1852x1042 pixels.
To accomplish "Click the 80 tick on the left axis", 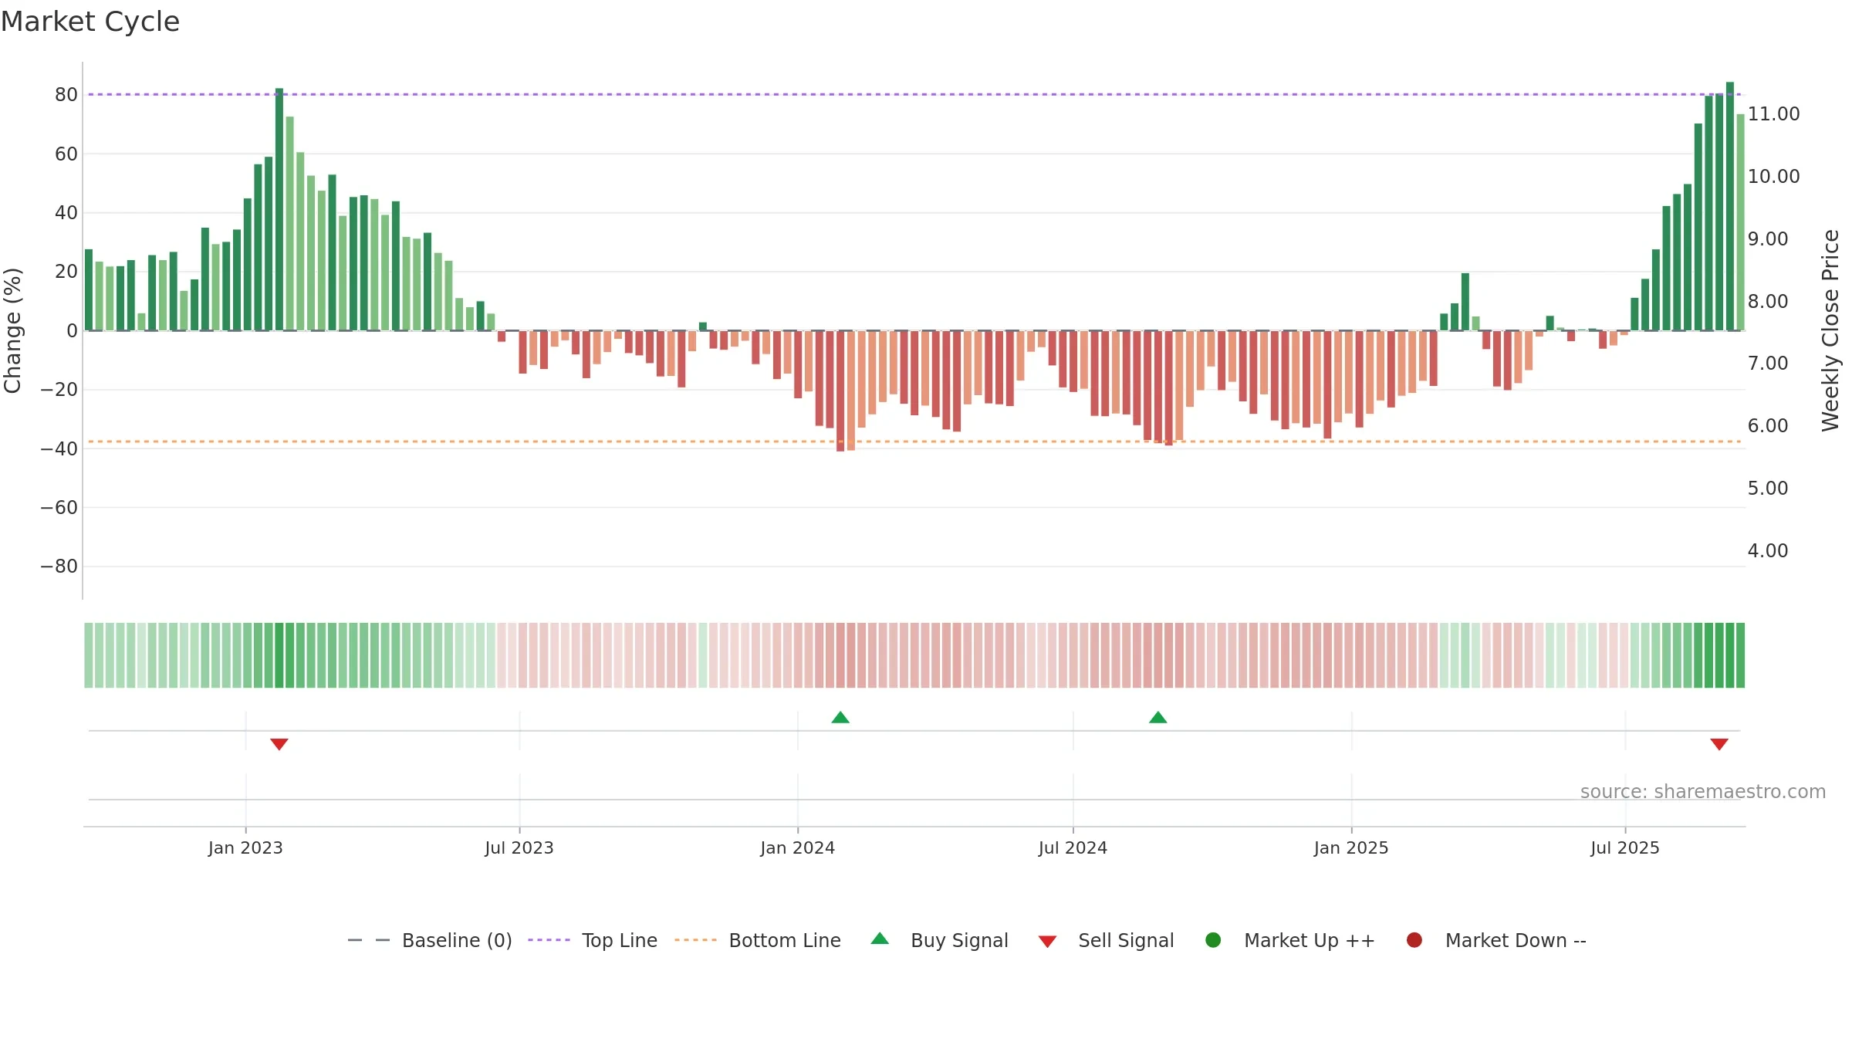I will (x=66, y=95).
